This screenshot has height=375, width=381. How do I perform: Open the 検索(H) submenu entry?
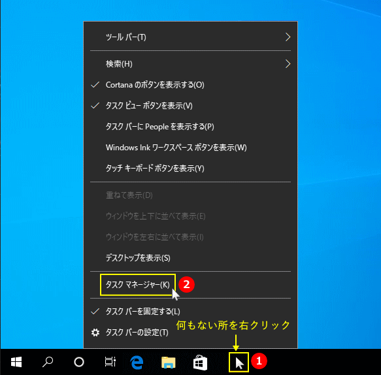point(191,64)
